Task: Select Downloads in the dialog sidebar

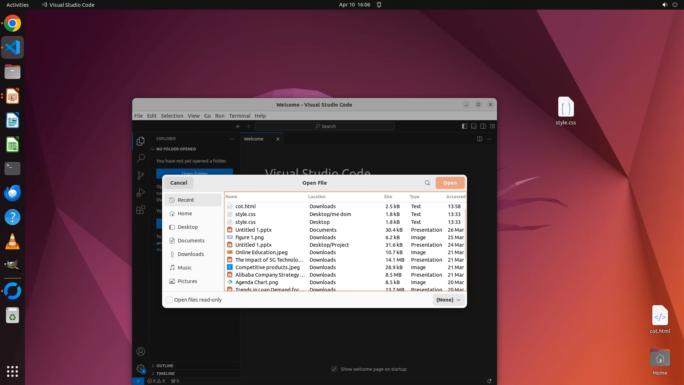Action: point(191,254)
